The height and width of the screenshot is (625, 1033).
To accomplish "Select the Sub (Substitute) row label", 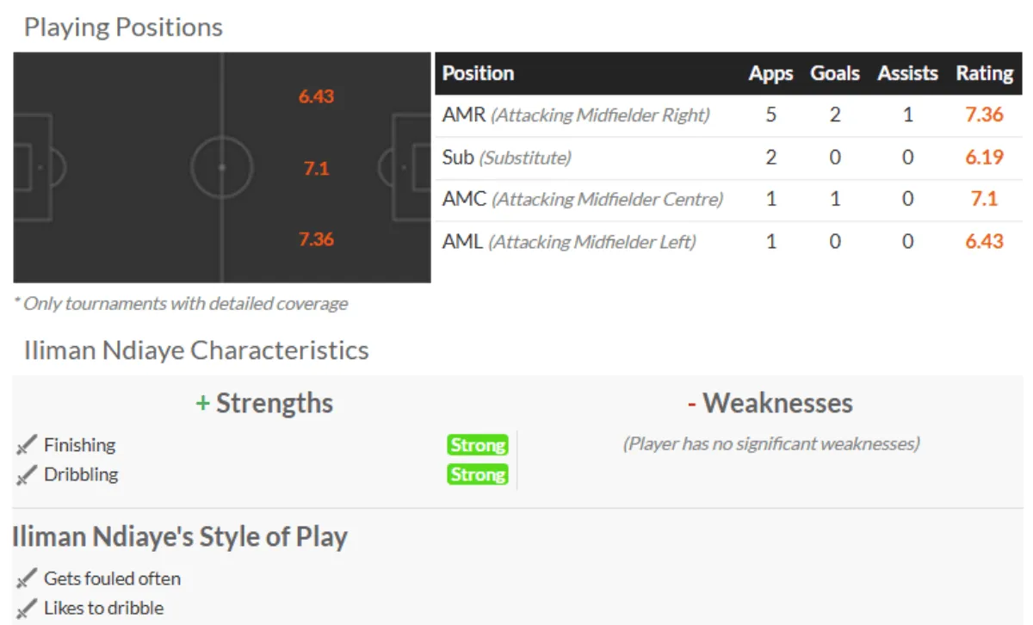I will click(506, 158).
